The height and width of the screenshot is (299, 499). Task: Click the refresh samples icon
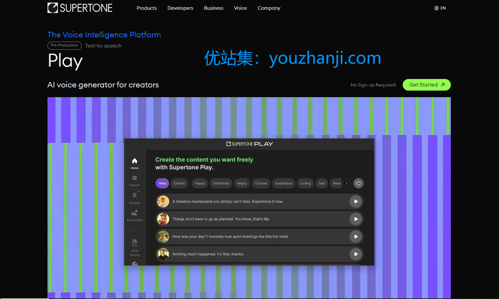pos(358,183)
